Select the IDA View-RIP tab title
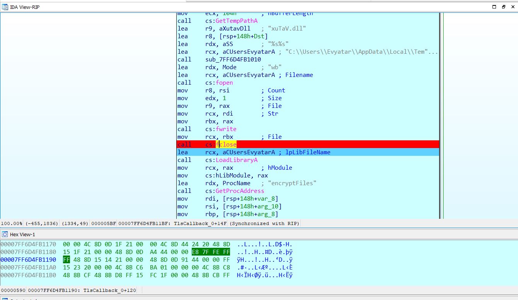This screenshot has width=518, height=300. (x=25, y=7)
